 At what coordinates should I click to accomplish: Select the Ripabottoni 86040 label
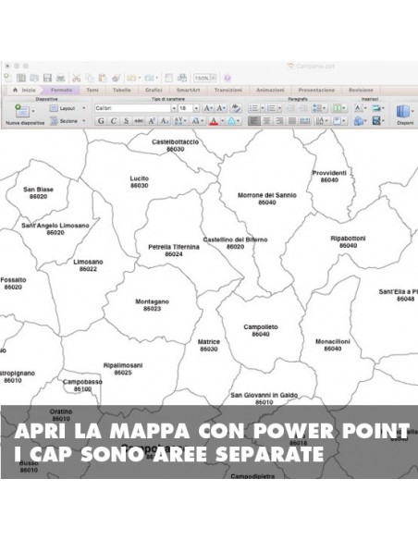[x=348, y=241]
